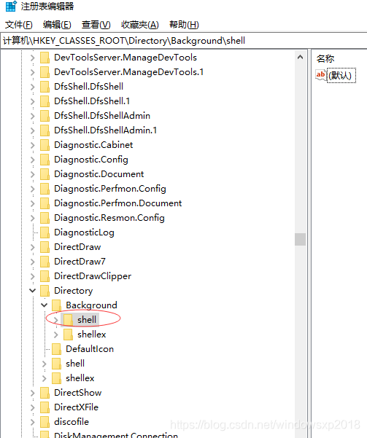This screenshot has width=367, height=438.
Task: Expand the DirectDrawClipper key
Action: click(x=32, y=276)
